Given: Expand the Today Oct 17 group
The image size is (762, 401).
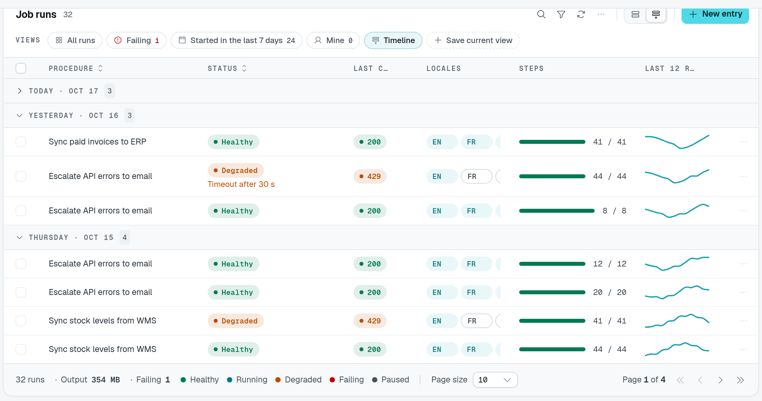Looking at the screenshot, I should [20, 91].
